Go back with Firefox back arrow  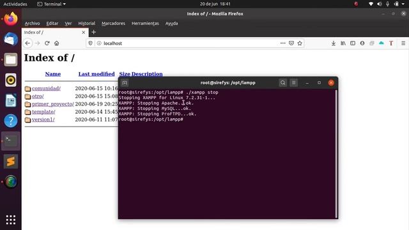[x=27, y=43]
